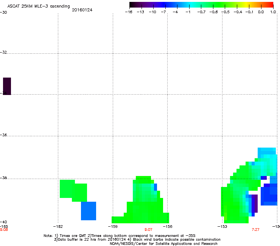Click the '-4' color bar label
The image size is (280, 246).
(x=175, y=12)
